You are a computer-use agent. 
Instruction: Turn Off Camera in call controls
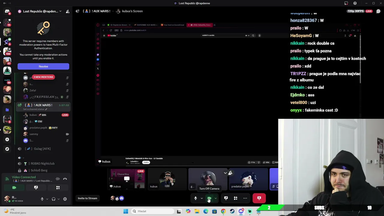[209, 198]
